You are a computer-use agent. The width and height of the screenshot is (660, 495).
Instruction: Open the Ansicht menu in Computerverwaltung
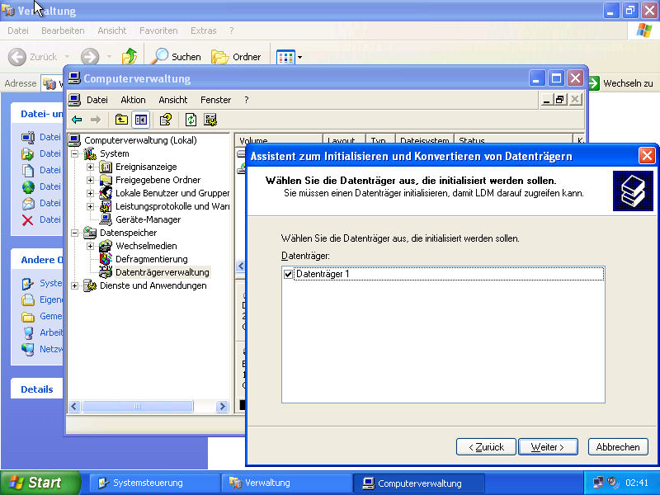coord(173,100)
